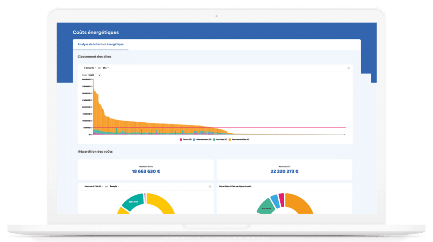
Task: Toggle the Taxes (€) legend marker
Action: pyautogui.click(x=181, y=139)
